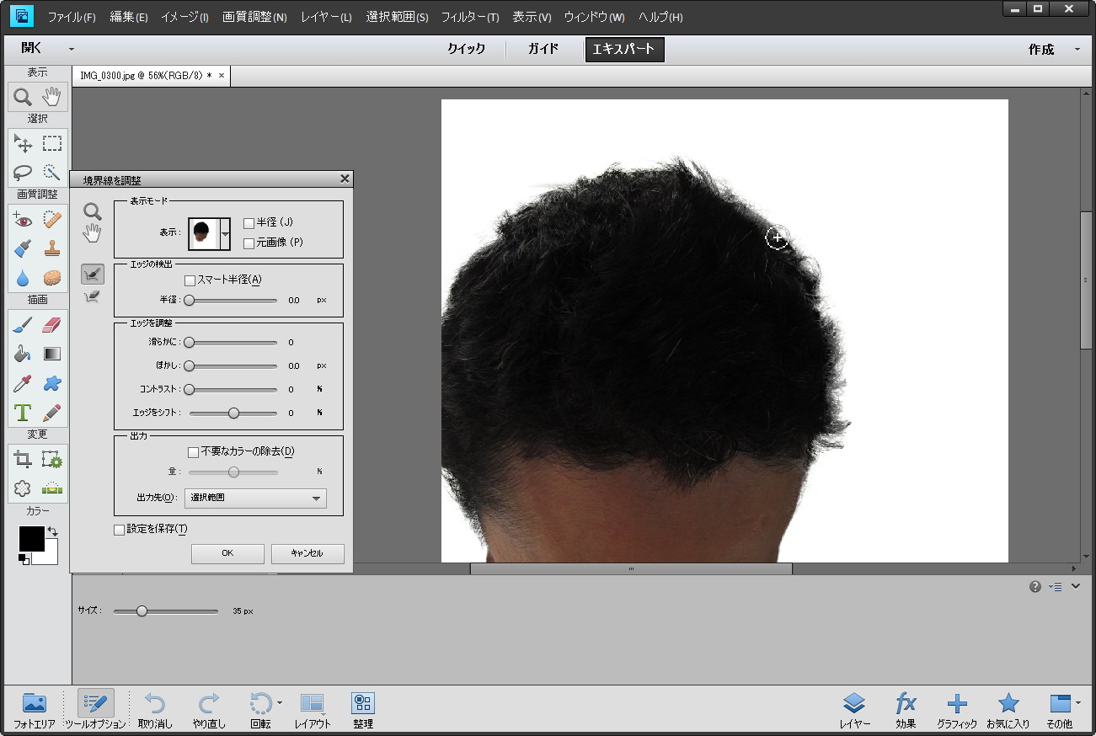Open the その他 panel dropdown
This screenshot has height=736, width=1096.
[1078, 702]
